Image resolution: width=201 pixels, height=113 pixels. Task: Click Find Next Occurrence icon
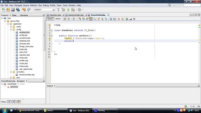pyautogui.click(x=87, y=19)
